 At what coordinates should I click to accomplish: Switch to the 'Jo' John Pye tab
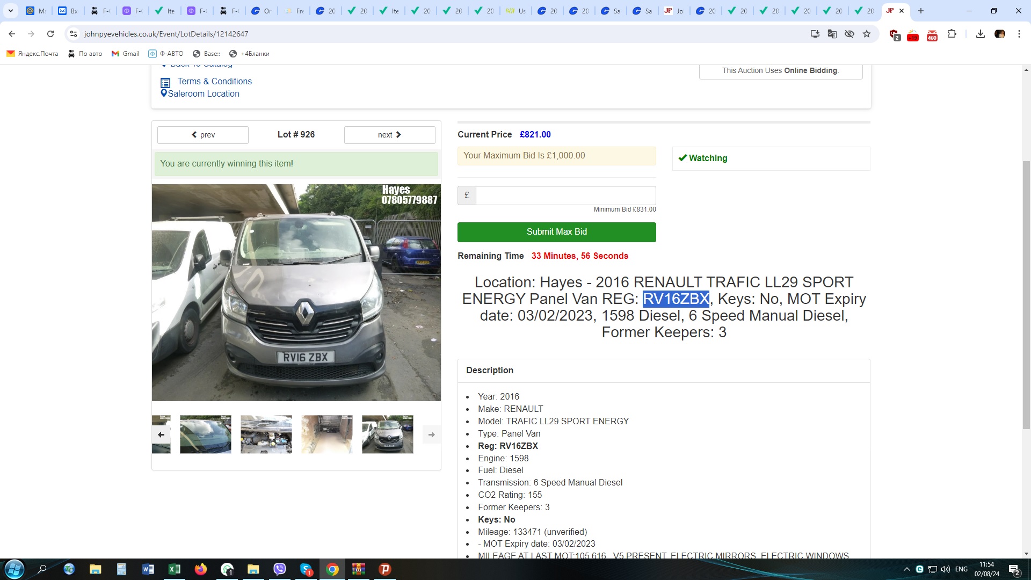[x=673, y=11]
